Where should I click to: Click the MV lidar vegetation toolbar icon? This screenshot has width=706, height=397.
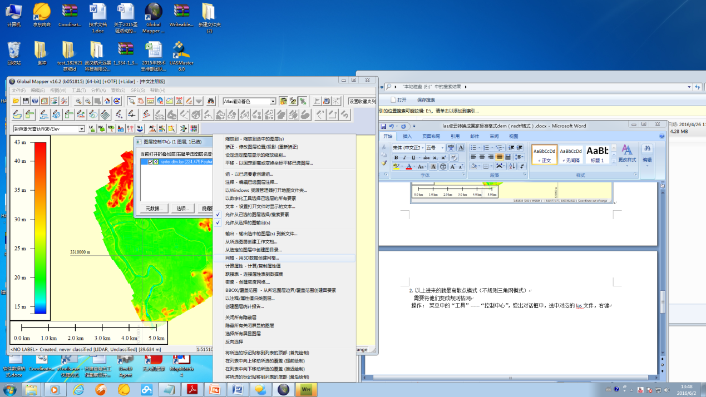point(101,129)
